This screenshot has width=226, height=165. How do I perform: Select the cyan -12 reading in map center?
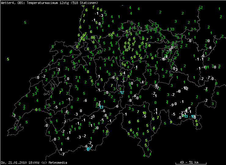(121, 93)
